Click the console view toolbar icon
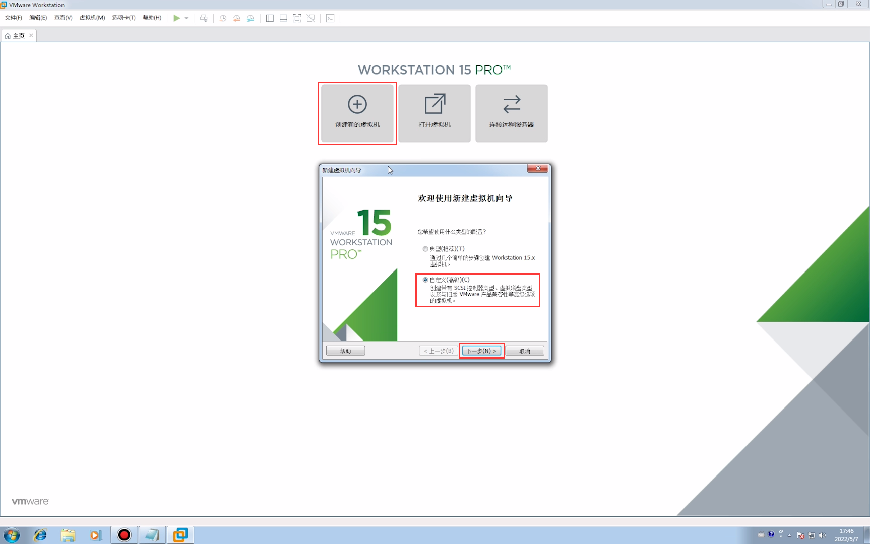 pos(330,18)
